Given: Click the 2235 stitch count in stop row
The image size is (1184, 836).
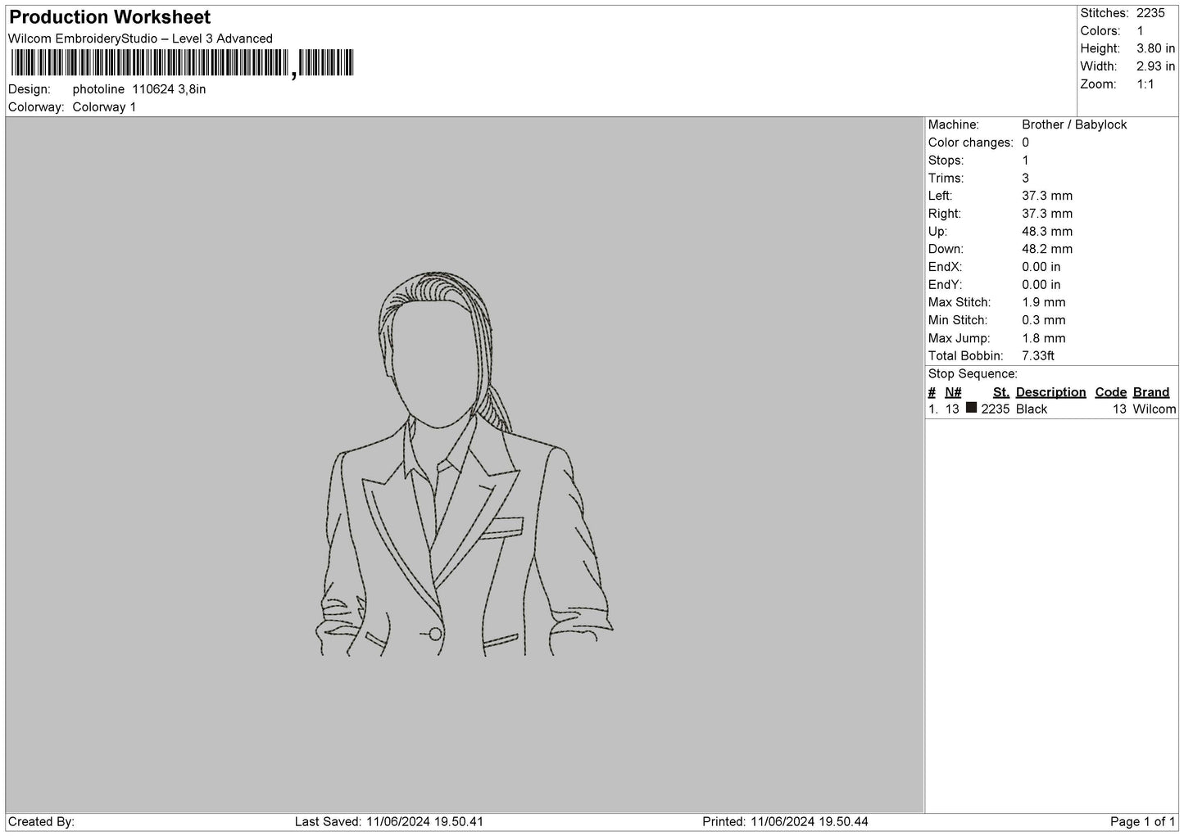Looking at the screenshot, I should coord(996,409).
